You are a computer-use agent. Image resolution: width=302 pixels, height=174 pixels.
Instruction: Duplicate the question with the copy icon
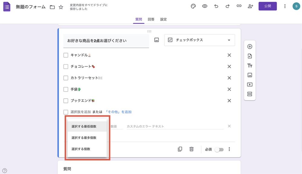point(180,149)
